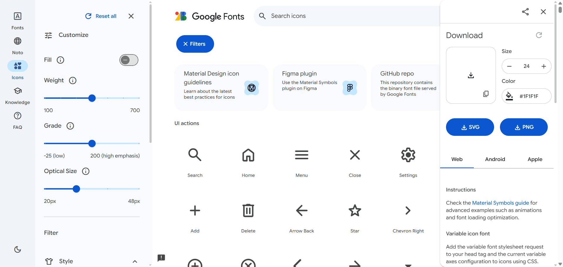Open the Figma plugin card
Screen dimensions: 563x267
click(x=320, y=88)
